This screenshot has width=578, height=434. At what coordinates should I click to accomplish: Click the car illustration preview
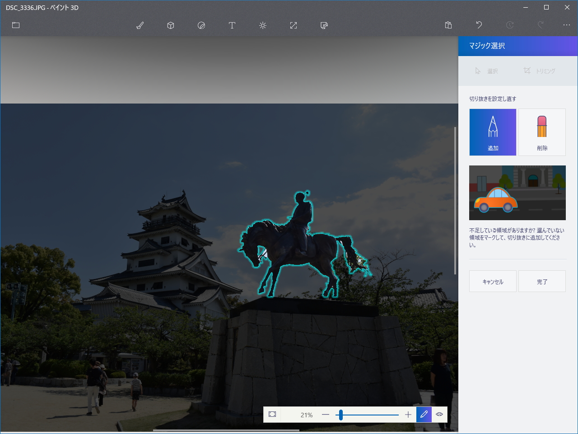click(517, 193)
